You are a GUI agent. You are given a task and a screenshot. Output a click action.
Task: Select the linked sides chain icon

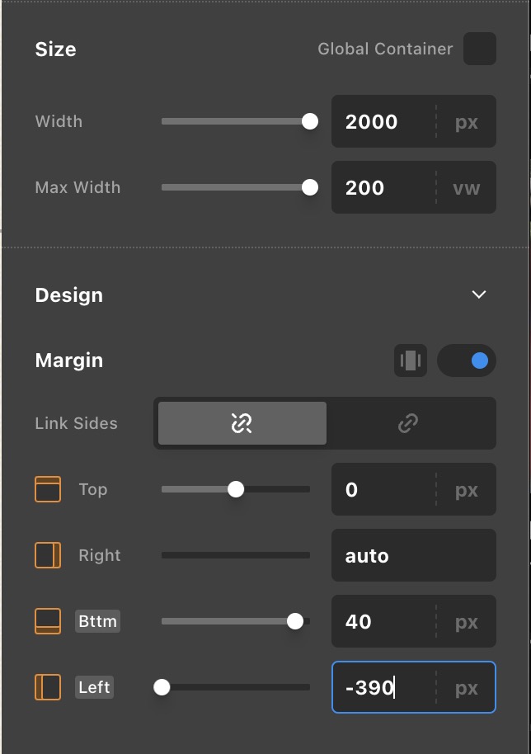[x=407, y=423]
